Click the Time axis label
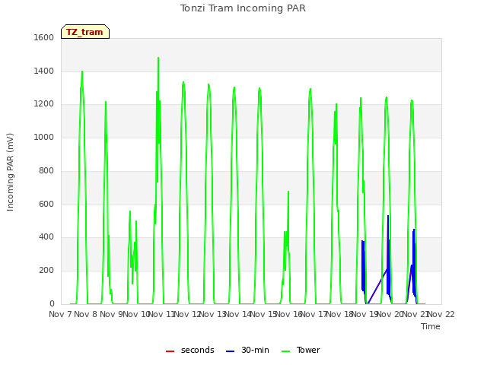487x365 pixels. [x=431, y=326]
